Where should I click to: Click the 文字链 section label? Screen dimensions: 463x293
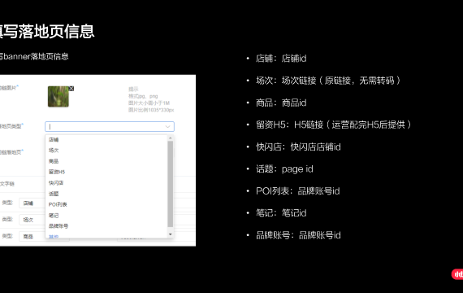tap(7, 184)
